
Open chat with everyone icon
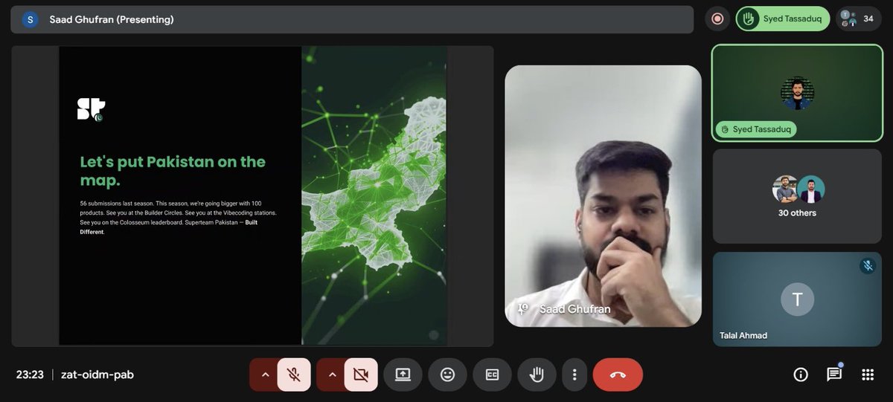pyautogui.click(x=834, y=375)
